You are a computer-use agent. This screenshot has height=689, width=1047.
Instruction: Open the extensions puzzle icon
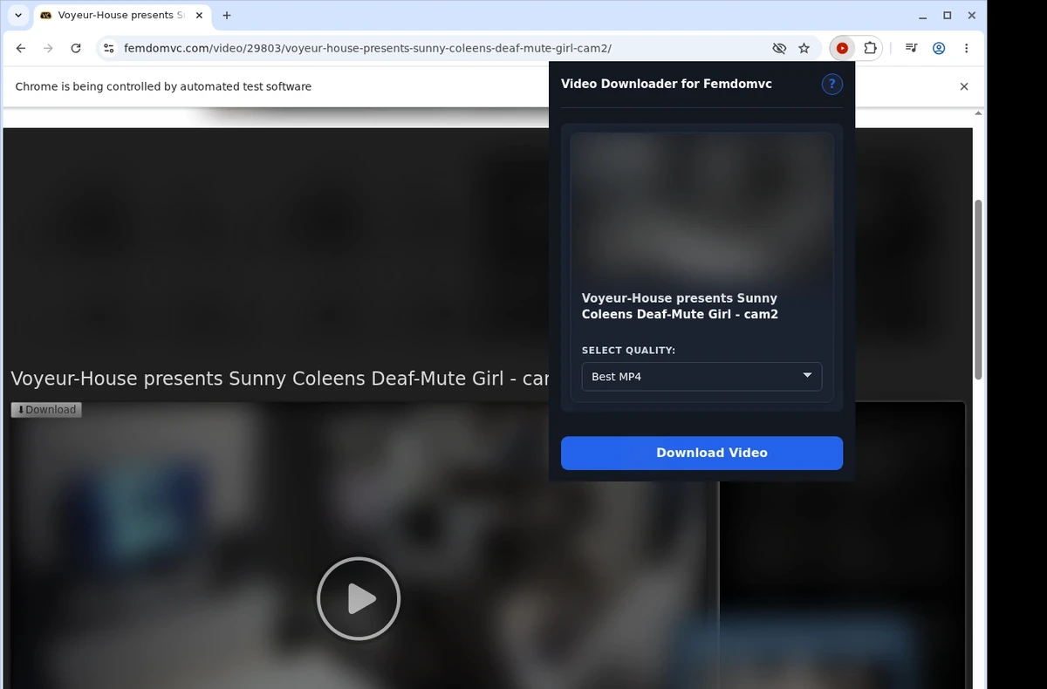(x=870, y=49)
